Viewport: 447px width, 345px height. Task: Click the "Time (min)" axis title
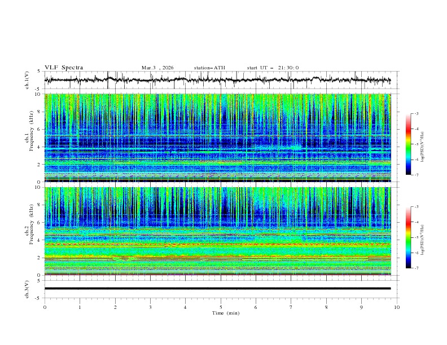226,313
